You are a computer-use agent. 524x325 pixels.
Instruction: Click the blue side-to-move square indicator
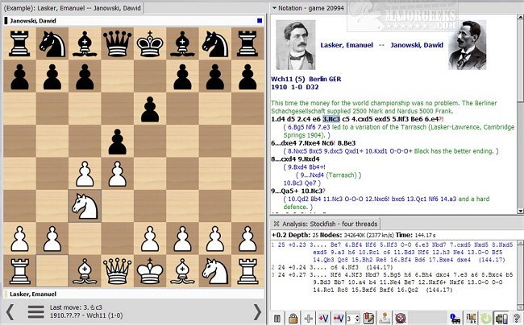coord(260,21)
